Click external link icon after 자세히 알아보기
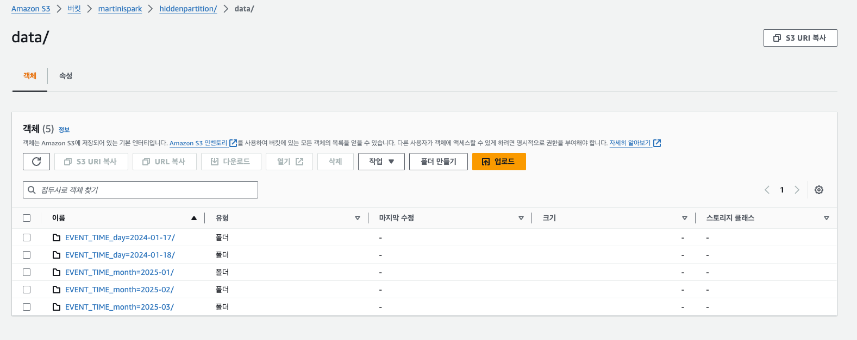 (x=657, y=143)
